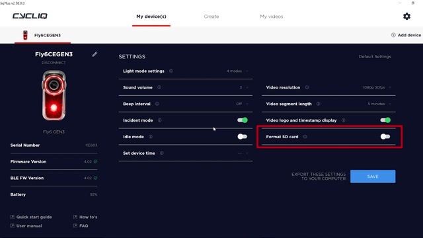Open the Beep interval dropdown showing Off

click(x=242, y=104)
